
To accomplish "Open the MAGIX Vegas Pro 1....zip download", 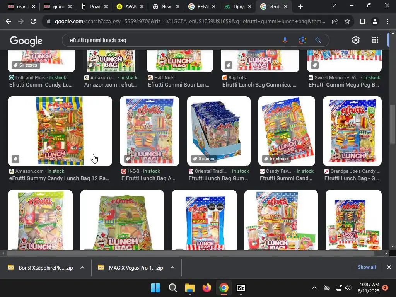I will [131, 268].
